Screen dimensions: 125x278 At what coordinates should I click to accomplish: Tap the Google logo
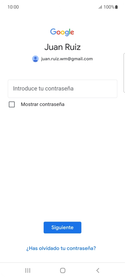point(62,32)
